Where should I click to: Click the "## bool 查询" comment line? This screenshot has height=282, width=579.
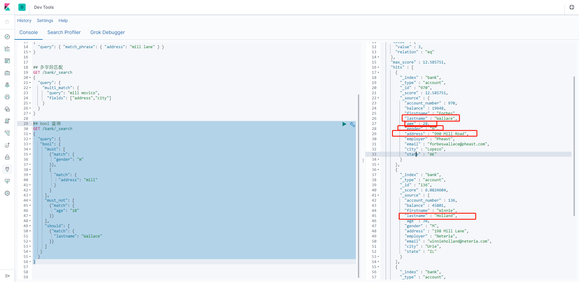pyautogui.click(x=47, y=124)
